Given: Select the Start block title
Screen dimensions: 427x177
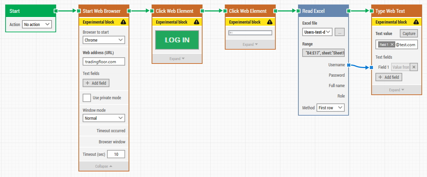Looking at the screenshot, I should 15,11.
